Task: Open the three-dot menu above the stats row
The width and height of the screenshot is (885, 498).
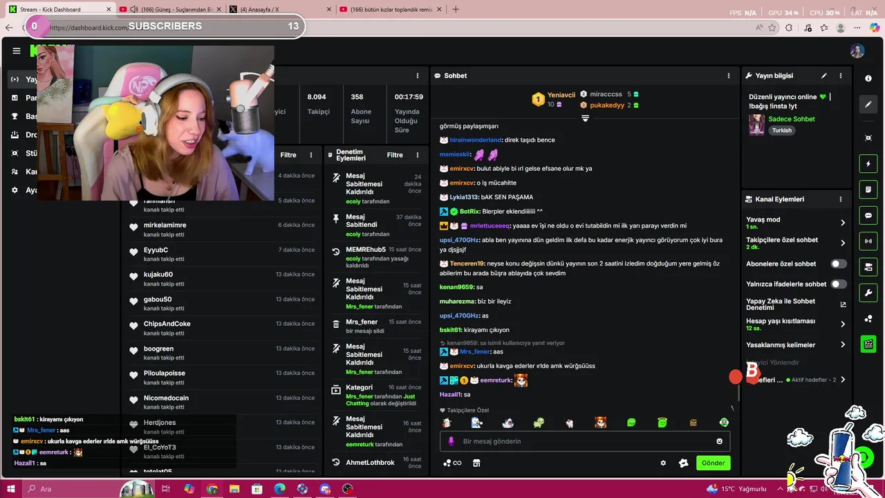Action: click(417, 75)
